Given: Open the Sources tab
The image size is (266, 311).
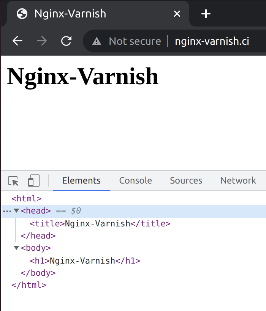Looking at the screenshot, I should [186, 181].
